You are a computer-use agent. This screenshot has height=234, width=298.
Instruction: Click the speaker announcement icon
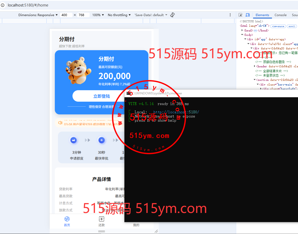point(60,123)
